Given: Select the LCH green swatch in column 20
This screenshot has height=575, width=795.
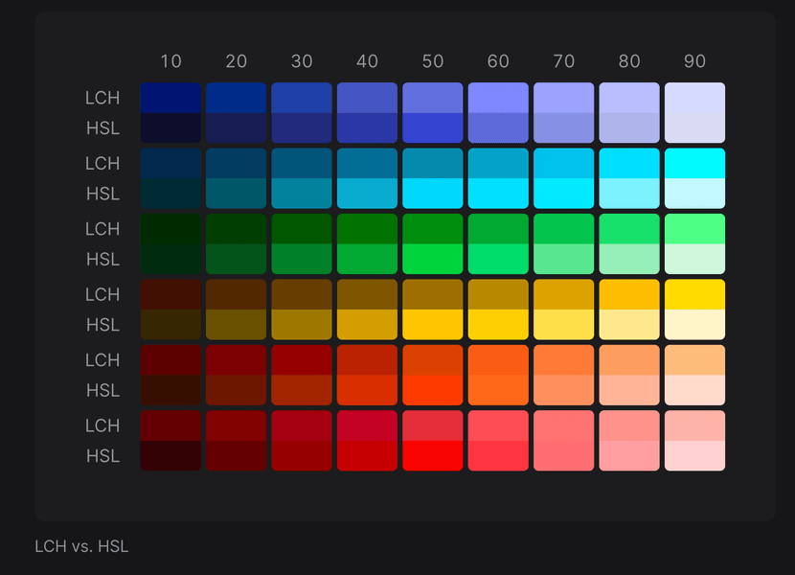Looking at the screenshot, I should (237, 229).
